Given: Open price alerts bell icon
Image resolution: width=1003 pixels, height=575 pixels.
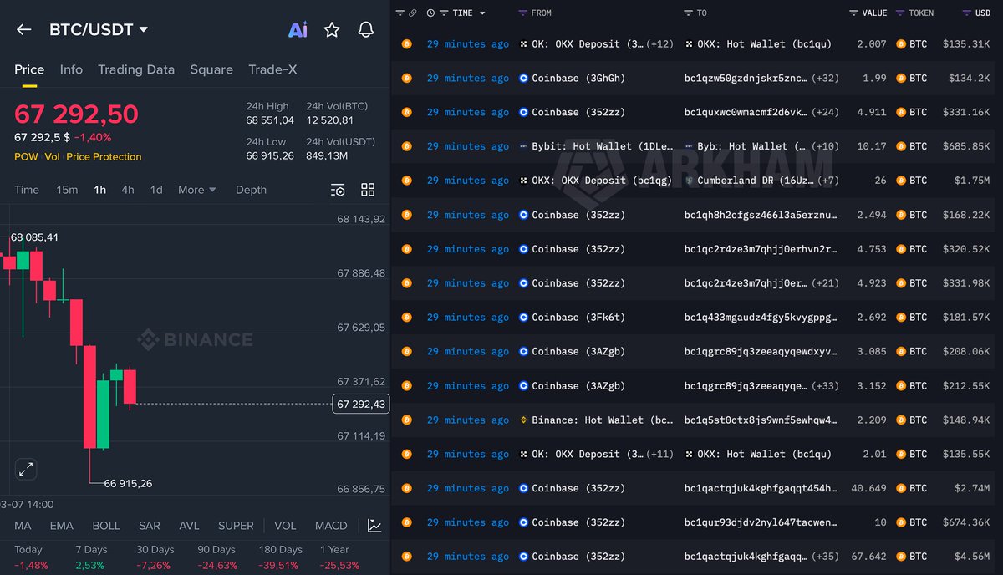Looking at the screenshot, I should [365, 29].
